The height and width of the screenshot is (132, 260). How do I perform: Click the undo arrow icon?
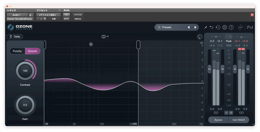pos(212,27)
